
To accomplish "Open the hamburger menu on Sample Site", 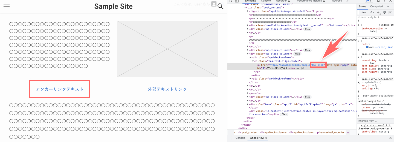I will 7,7.
